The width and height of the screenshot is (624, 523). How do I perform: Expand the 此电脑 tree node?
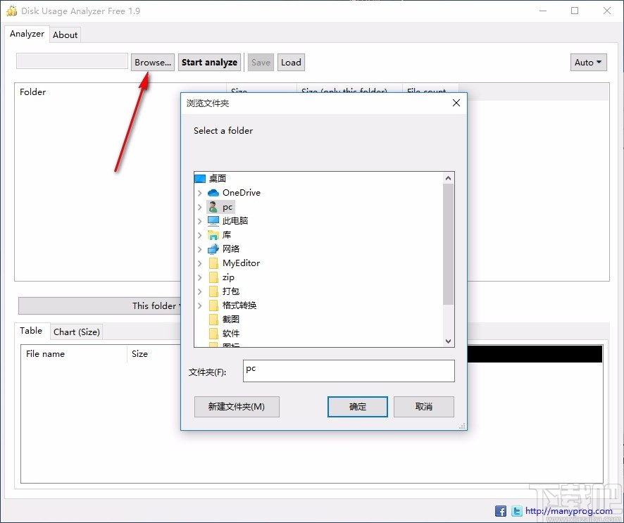pyautogui.click(x=199, y=220)
